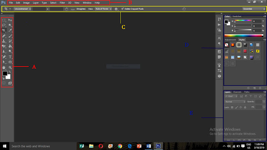
Task: Select the Blur tool
Action: tap(4, 51)
